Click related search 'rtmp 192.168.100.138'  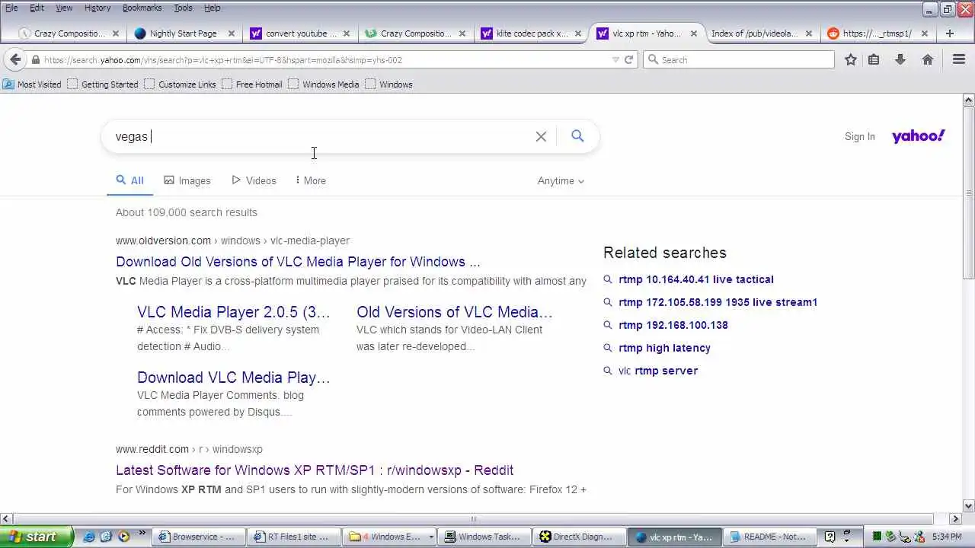pyautogui.click(x=673, y=325)
